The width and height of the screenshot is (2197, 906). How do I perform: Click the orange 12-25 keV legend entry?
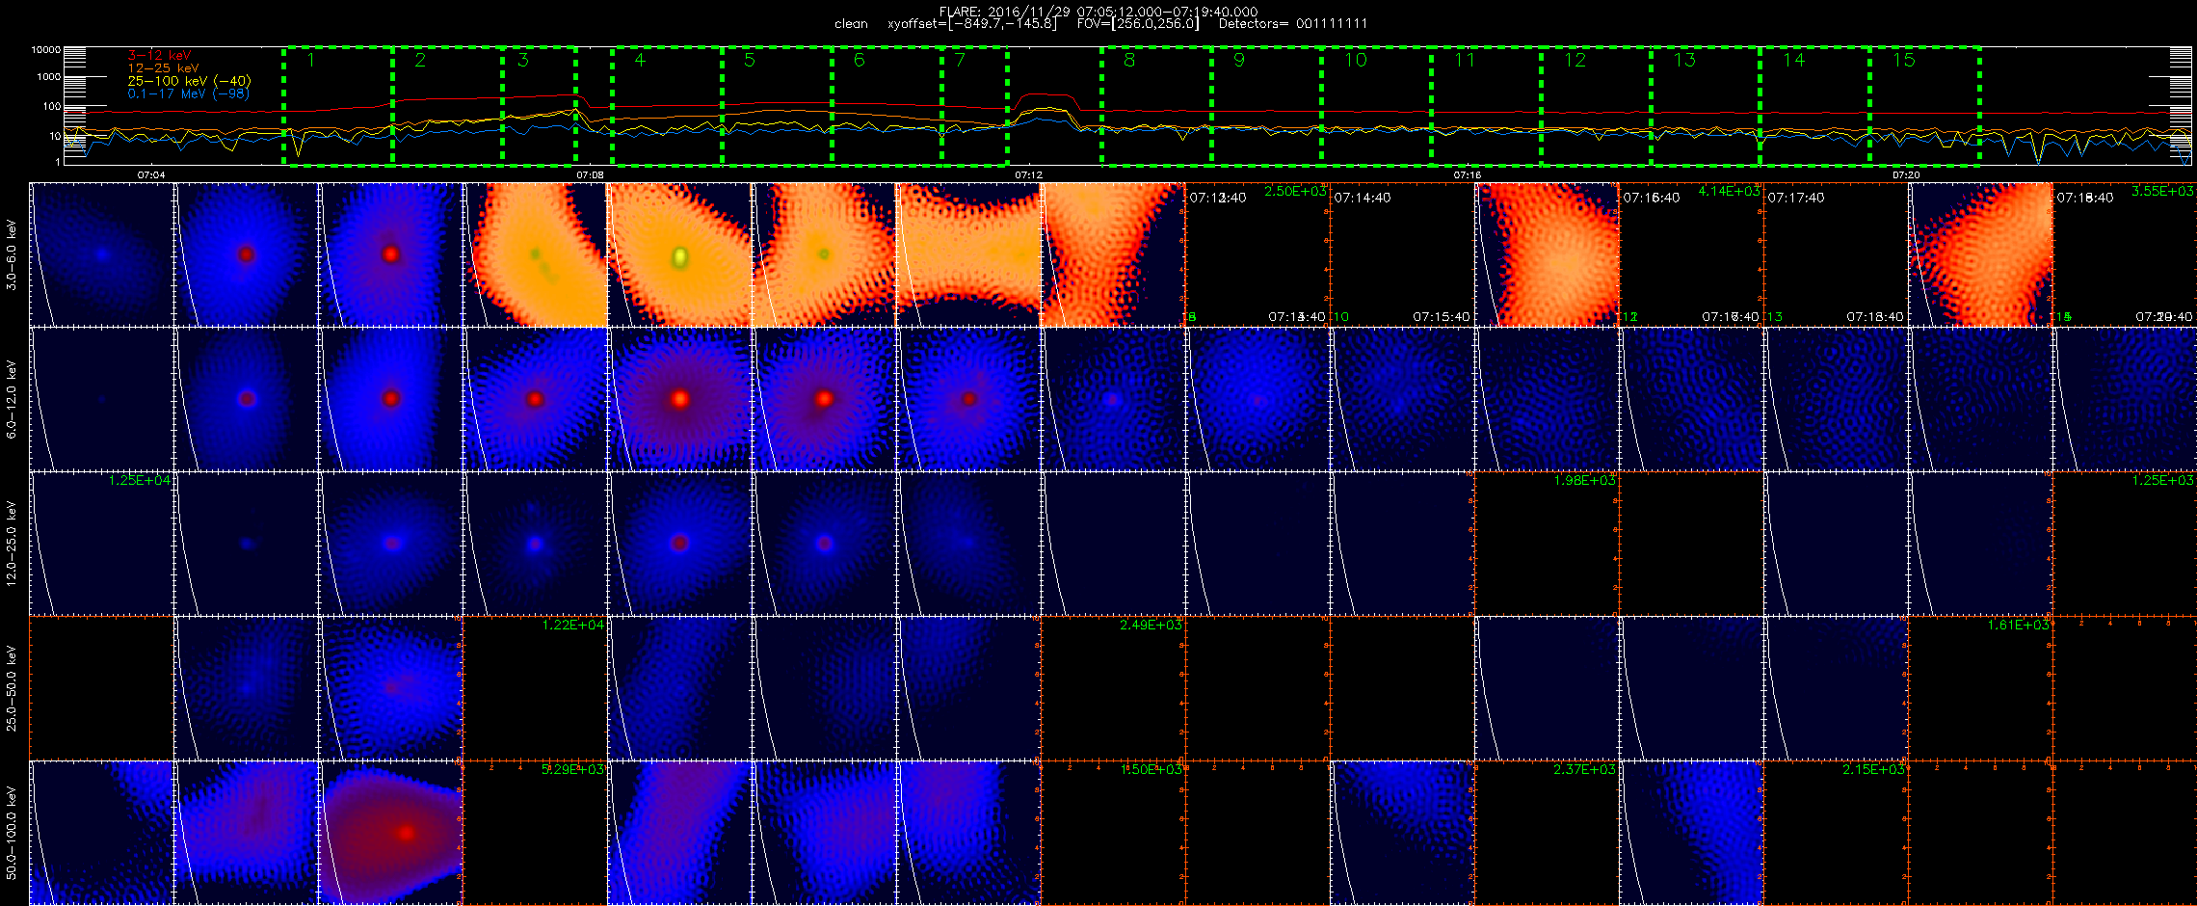coord(163,68)
